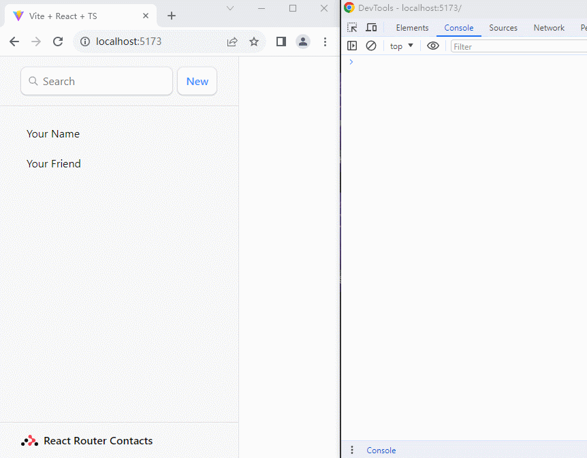Click the New contact button
The height and width of the screenshot is (458, 587).
(197, 81)
